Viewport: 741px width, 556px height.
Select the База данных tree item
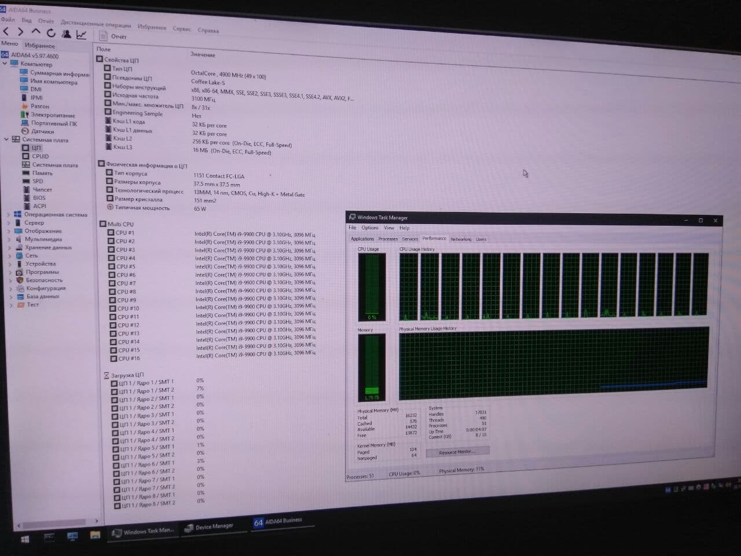[43, 296]
